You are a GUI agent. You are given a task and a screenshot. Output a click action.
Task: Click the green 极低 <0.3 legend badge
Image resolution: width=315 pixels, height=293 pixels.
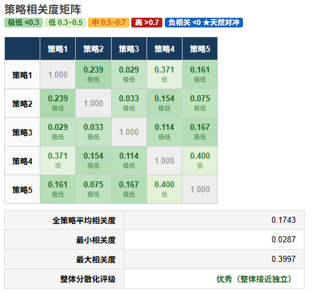point(23,23)
